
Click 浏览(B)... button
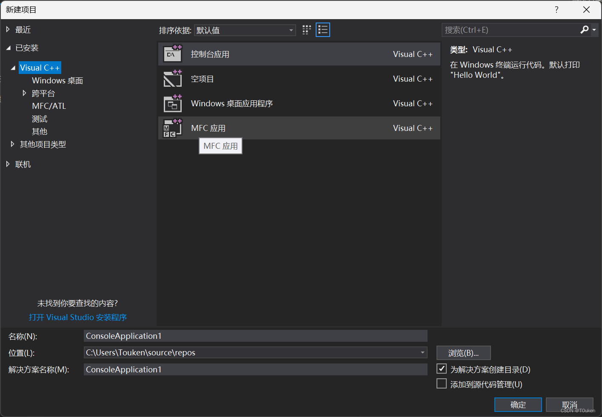(463, 353)
